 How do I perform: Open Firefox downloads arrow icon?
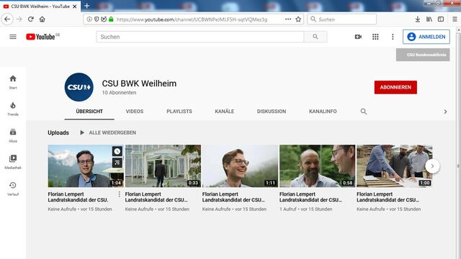point(418,19)
